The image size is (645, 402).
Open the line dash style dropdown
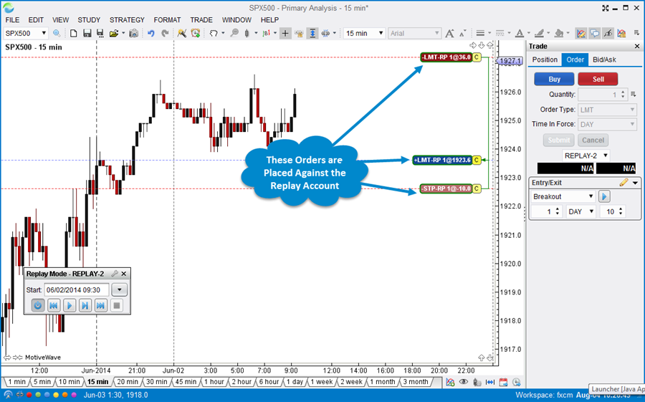502,34
